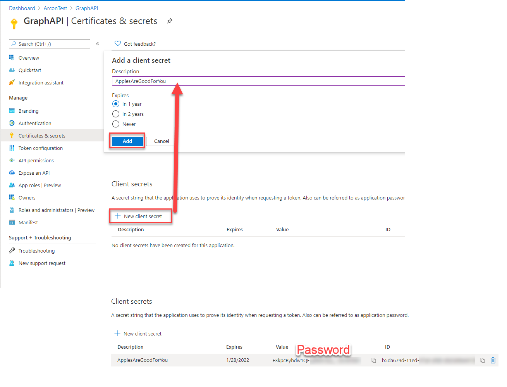Delete the ApplesAreGoodForYou client secret
507x387 pixels.
pyautogui.click(x=493, y=360)
